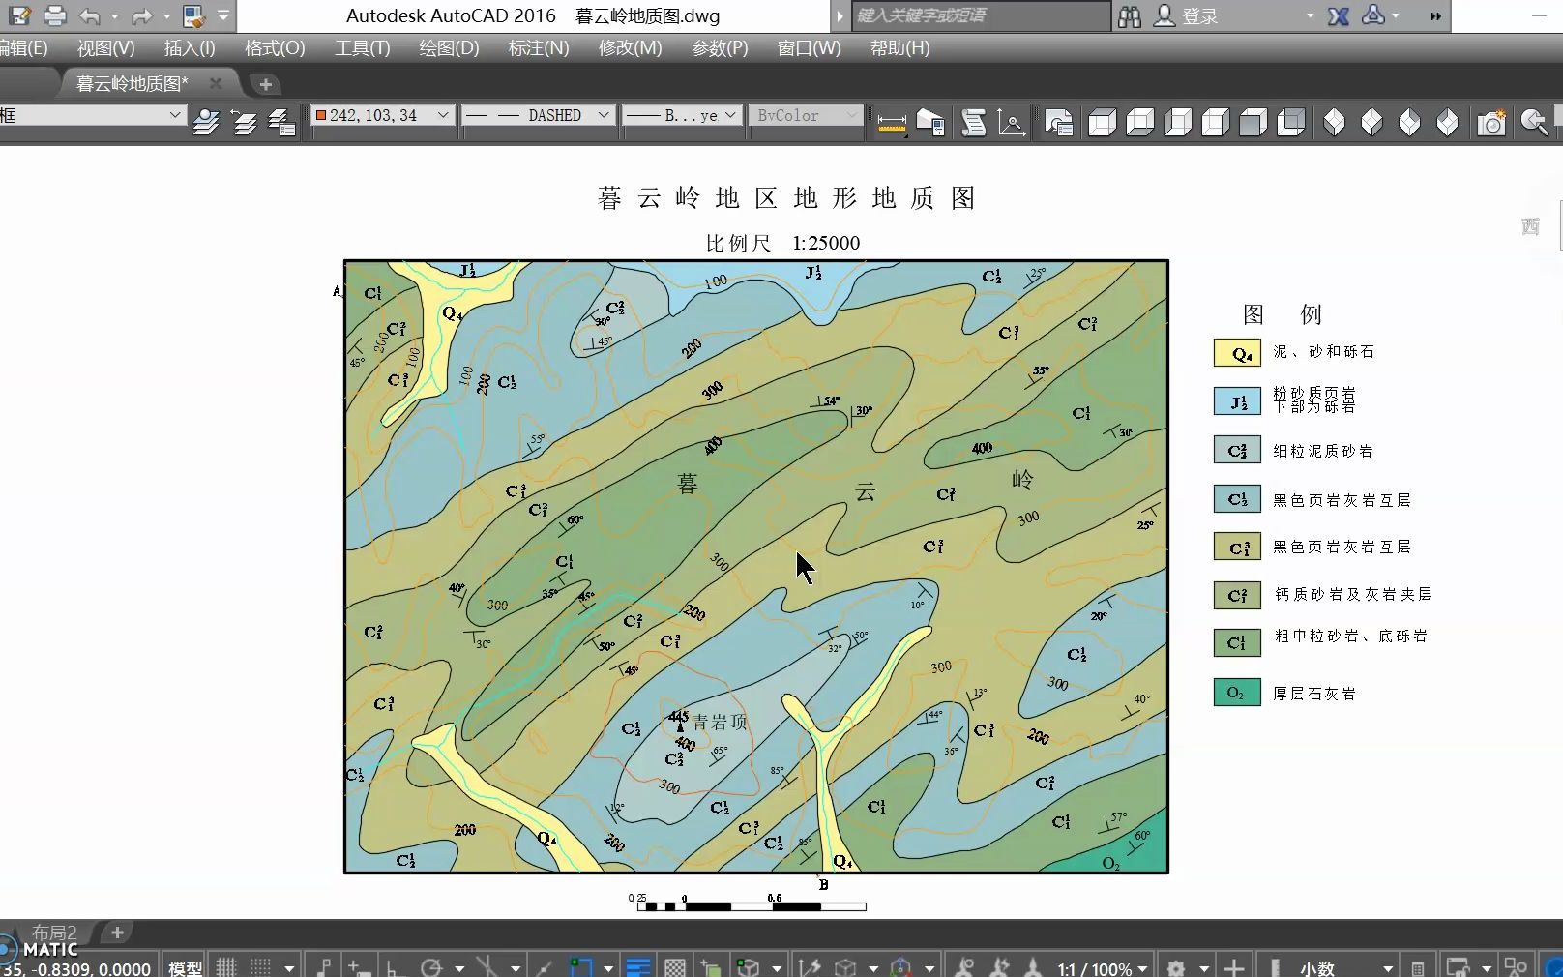This screenshot has height=977, width=1563.
Task: Click the ID point locate icon
Action: (1012, 123)
